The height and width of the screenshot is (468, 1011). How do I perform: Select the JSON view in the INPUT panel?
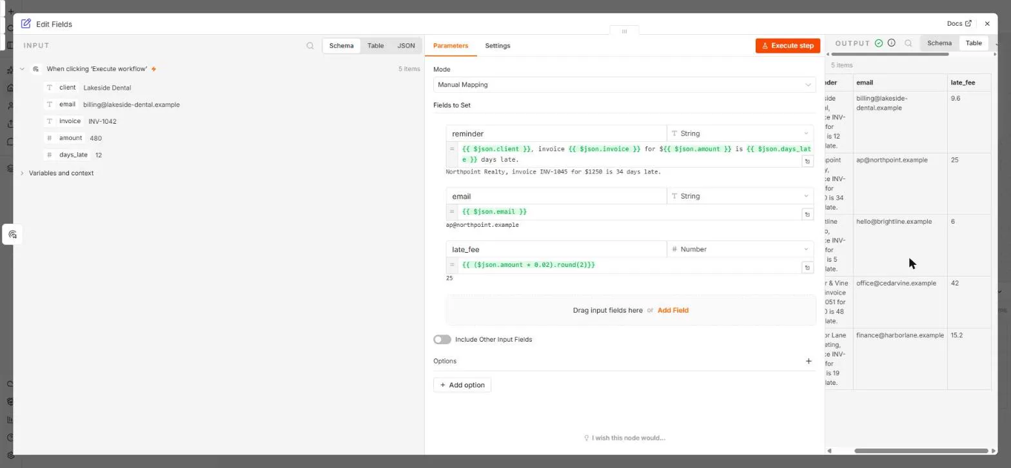[x=406, y=46]
